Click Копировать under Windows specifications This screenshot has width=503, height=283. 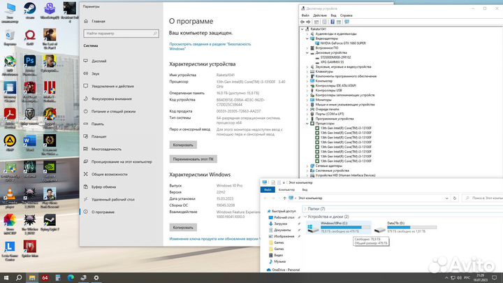click(x=183, y=228)
